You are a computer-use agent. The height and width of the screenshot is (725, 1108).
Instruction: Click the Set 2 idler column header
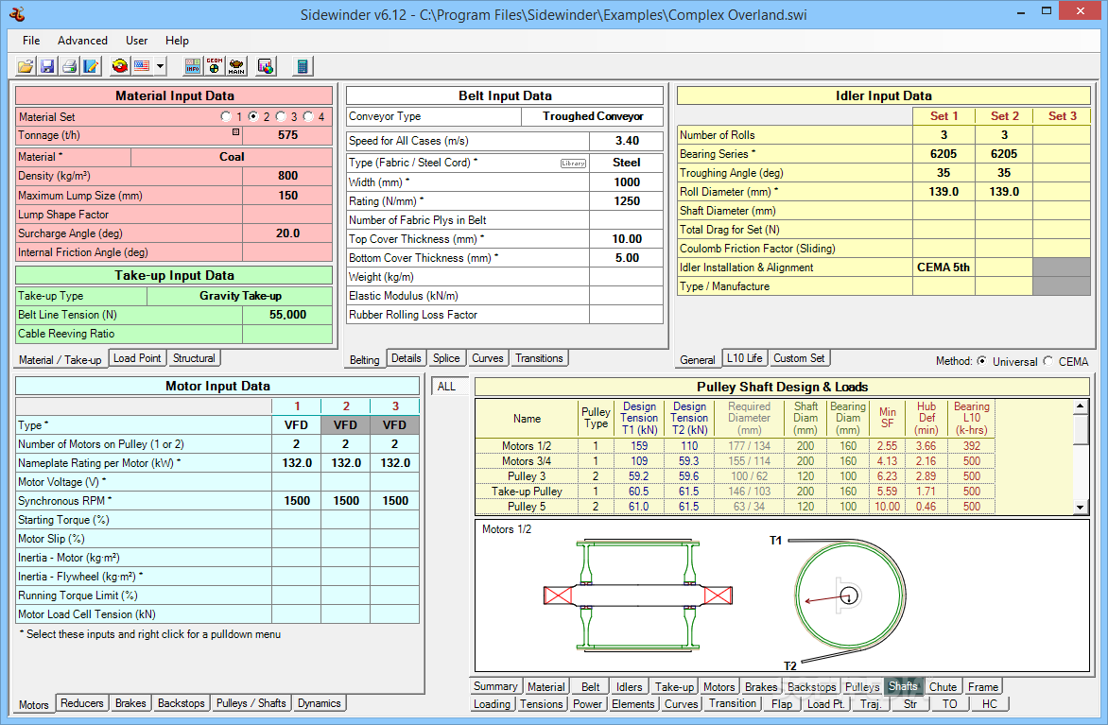click(1004, 116)
